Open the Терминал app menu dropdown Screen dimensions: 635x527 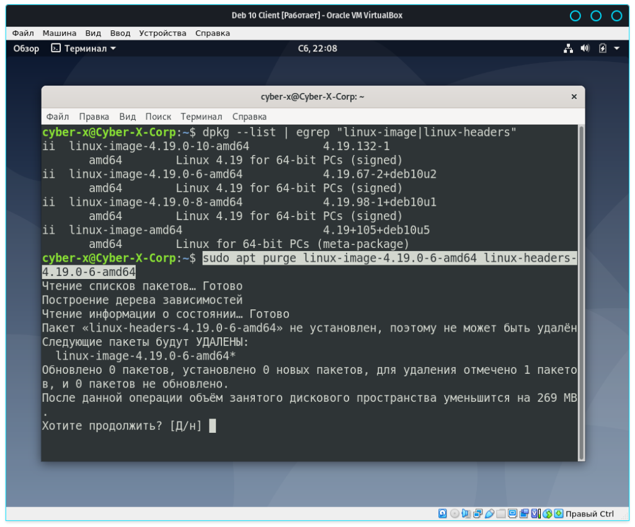[84, 48]
